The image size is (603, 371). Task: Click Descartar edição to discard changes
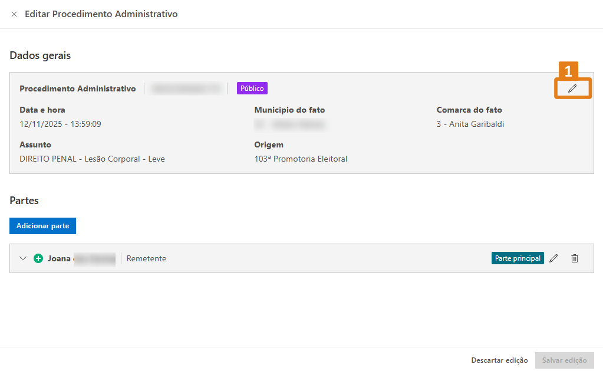[499, 360]
